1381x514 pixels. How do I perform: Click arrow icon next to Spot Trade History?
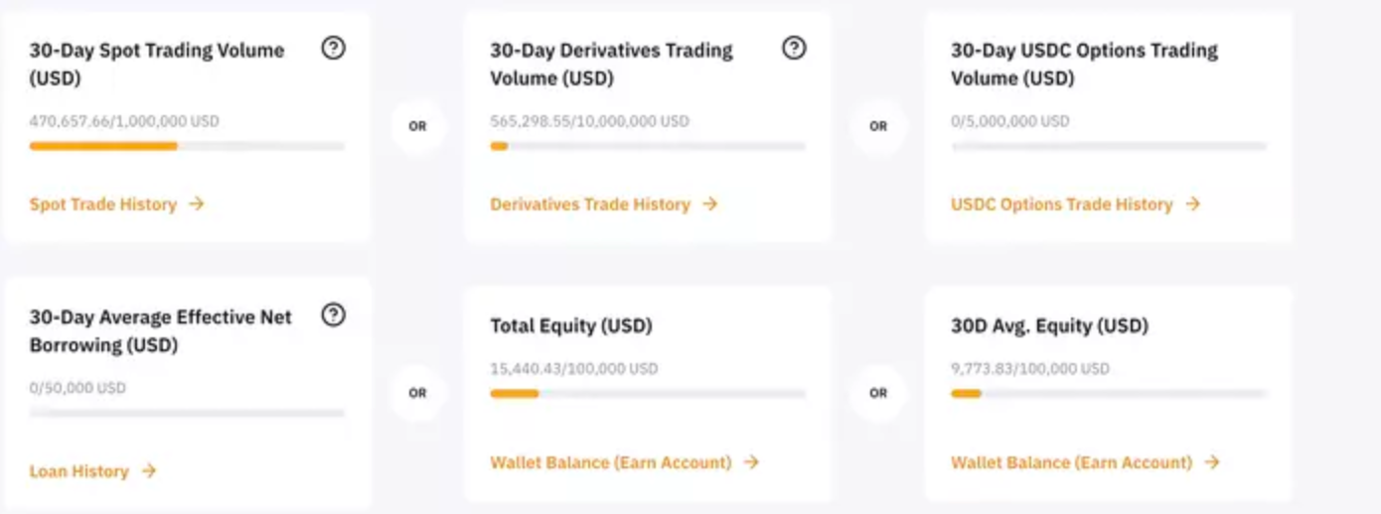(x=197, y=203)
